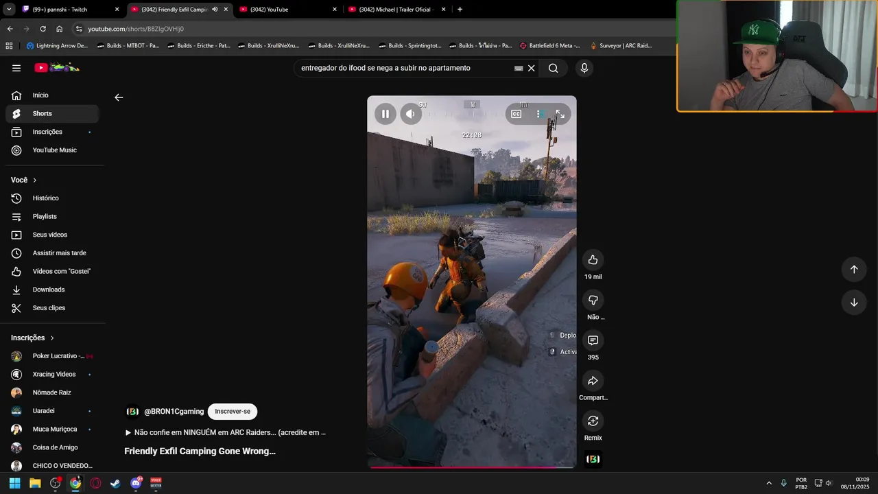This screenshot has width=878, height=494.
Task: Switch to the Michael Trailer Oficial tab
Action: click(x=396, y=10)
